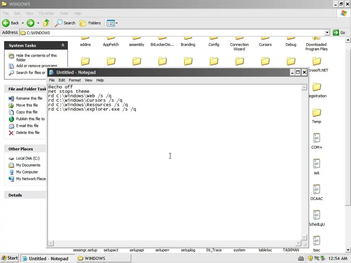Click the green Forward arrow icon

coord(31,23)
